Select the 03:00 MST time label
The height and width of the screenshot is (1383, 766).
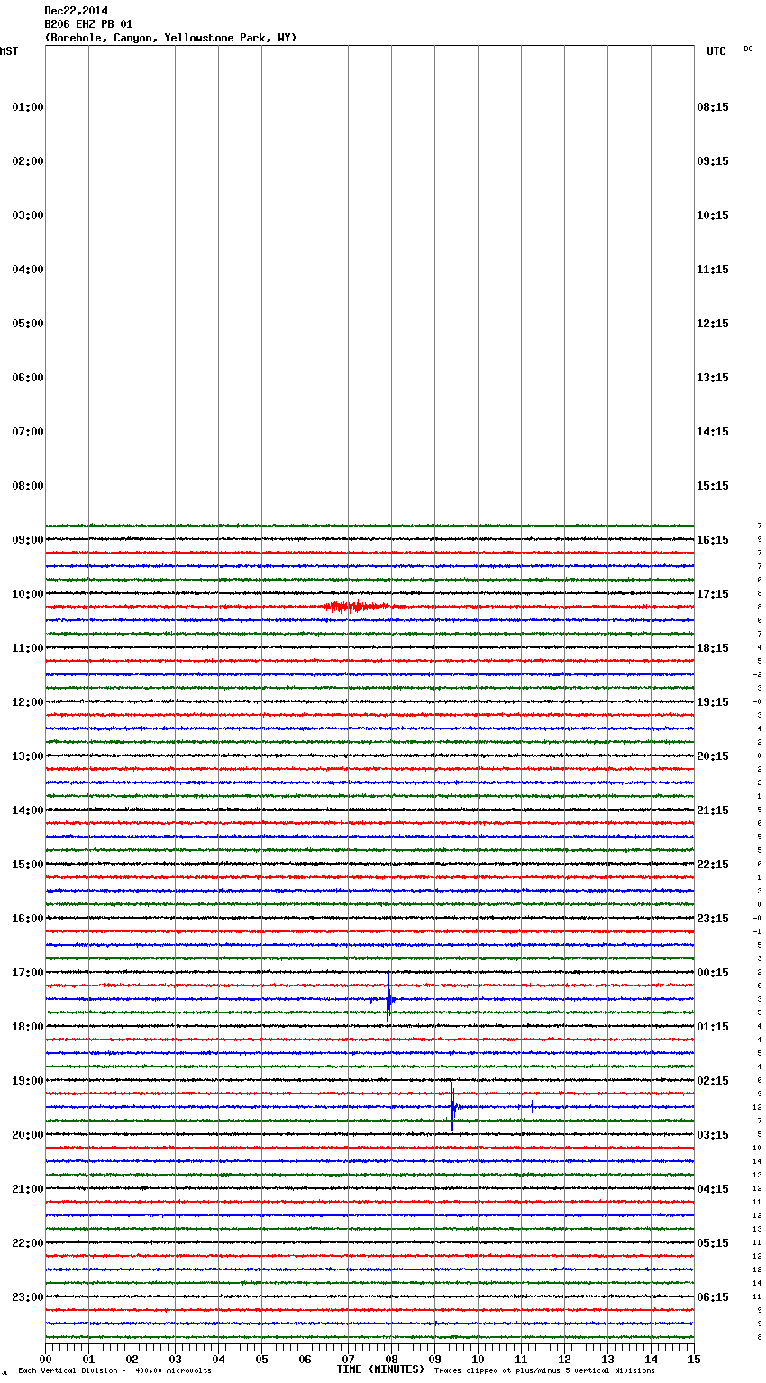28,215
